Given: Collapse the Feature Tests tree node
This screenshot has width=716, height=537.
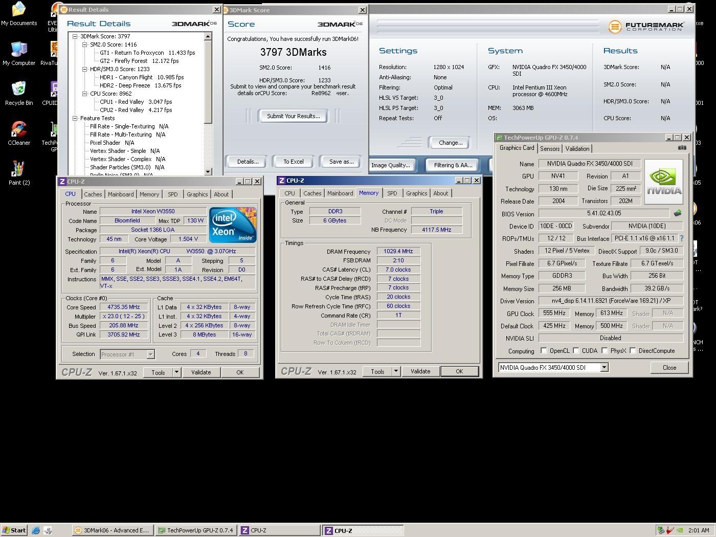Looking at the screenshot, I should [75, 118].
